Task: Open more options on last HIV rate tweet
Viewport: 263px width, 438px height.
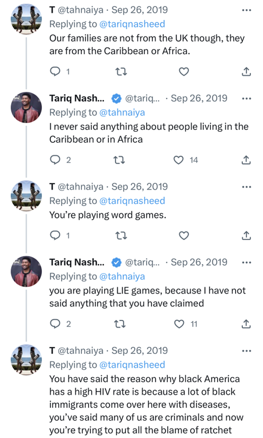Action: point(246,351)
